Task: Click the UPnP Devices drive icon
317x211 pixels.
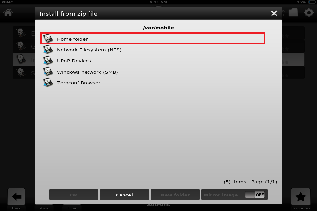Action: (x=48, y=61)
